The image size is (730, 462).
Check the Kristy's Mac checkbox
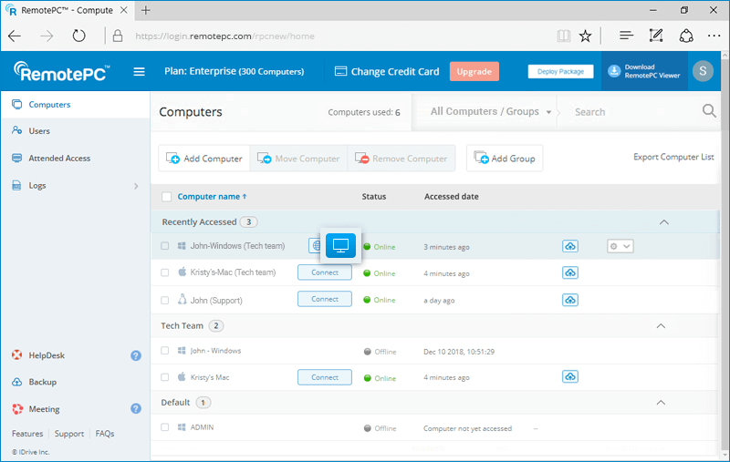165,377
